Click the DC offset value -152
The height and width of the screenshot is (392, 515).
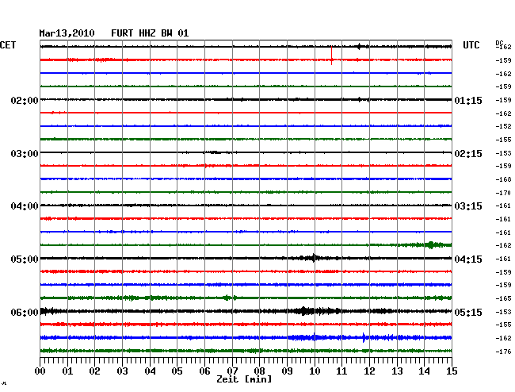point(503,126)
